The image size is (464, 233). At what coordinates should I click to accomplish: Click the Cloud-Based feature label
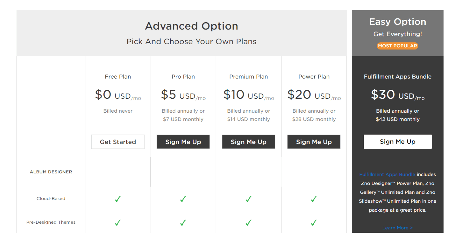point(51,199)
